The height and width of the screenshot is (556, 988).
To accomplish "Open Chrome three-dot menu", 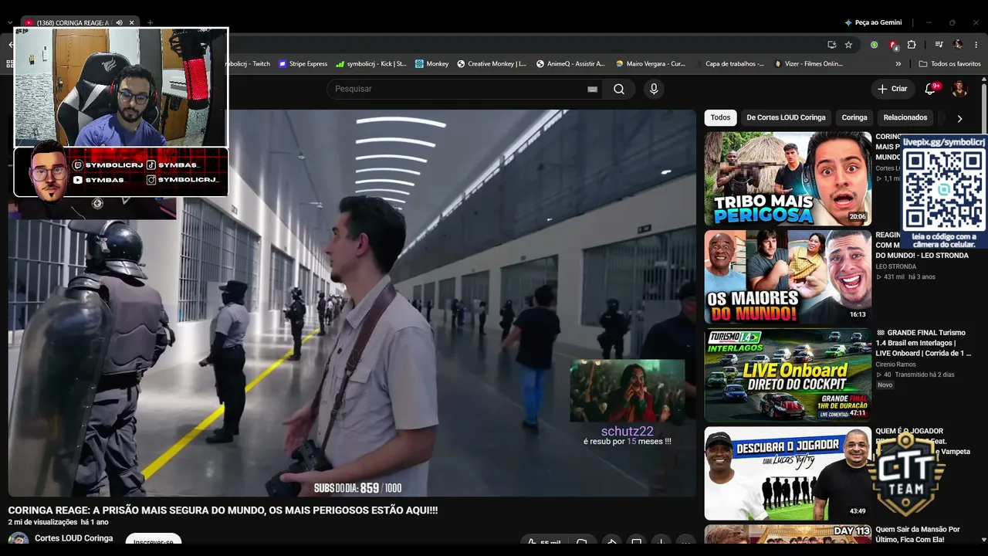I will point(976,45).
